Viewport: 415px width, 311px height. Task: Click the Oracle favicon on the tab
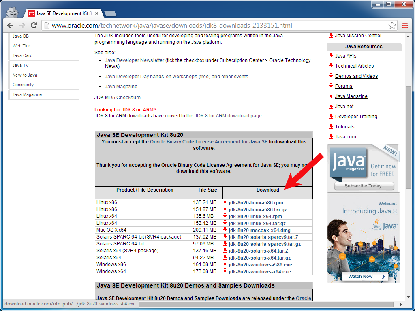click(32, 13)
